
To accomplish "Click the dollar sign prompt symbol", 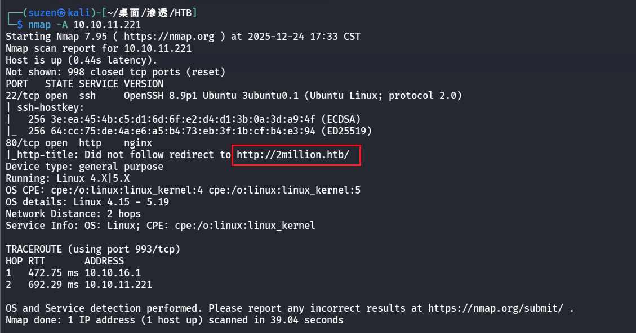I will click(20, 25).
